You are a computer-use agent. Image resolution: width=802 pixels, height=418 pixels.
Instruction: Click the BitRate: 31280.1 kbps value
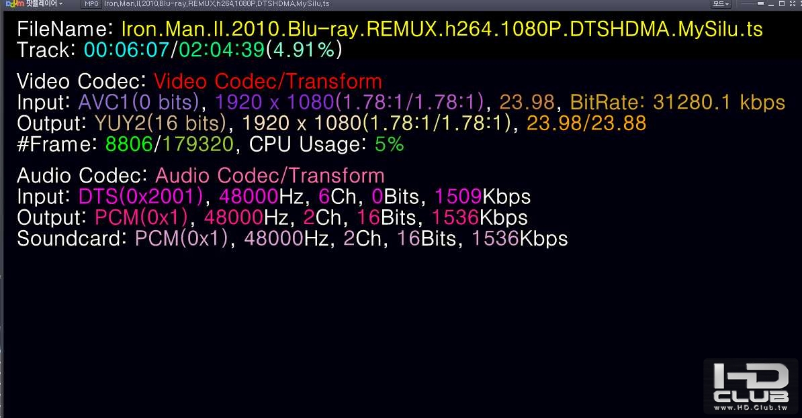[x=678, y=103]
